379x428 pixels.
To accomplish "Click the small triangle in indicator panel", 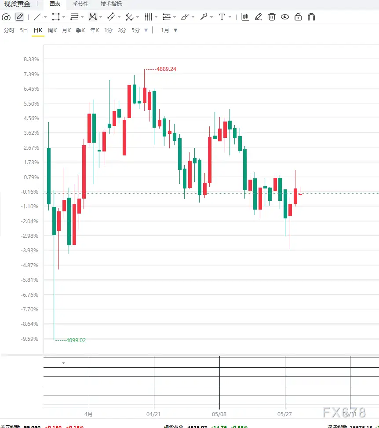I will [63, 363].
